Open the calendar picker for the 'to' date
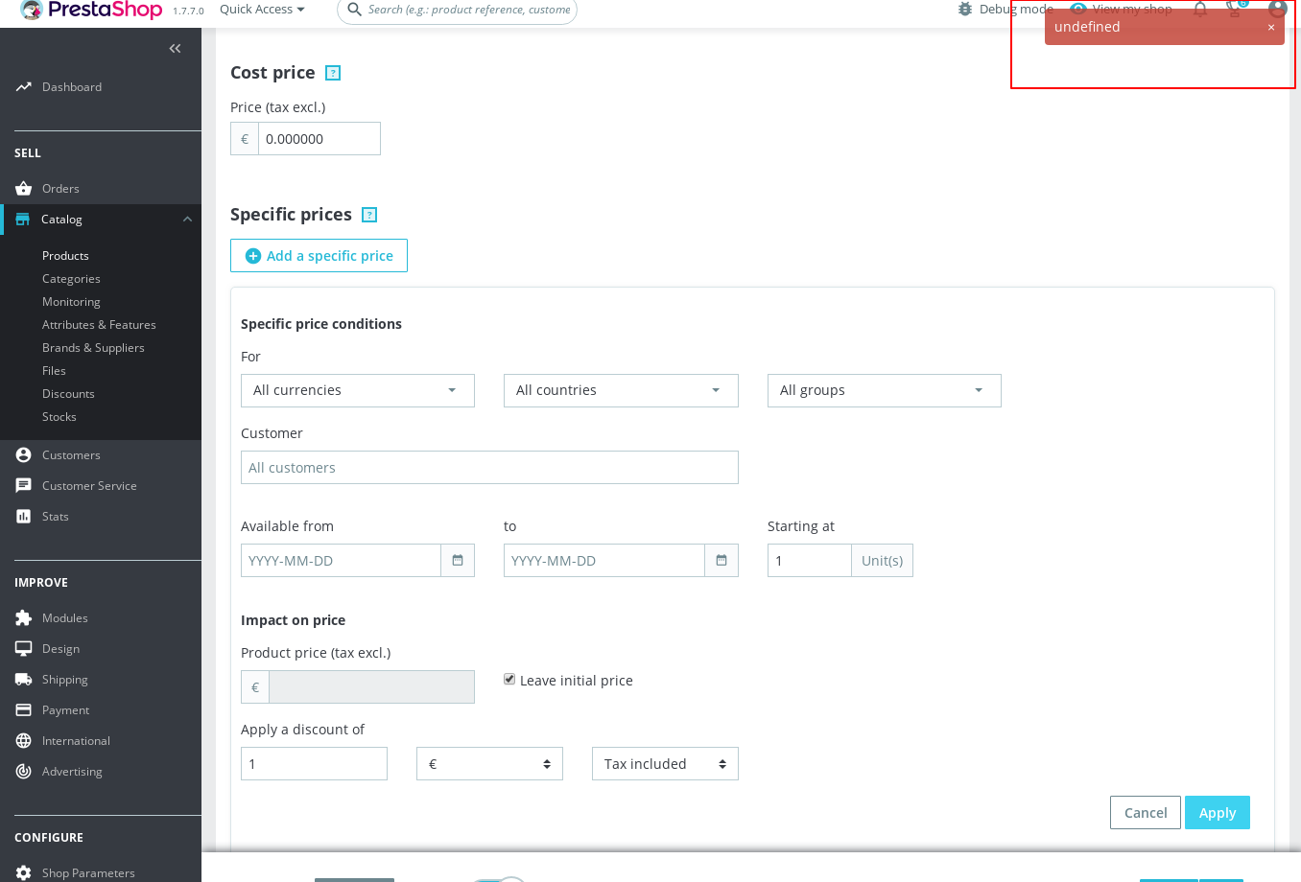1301x882 pixels. 721,560
